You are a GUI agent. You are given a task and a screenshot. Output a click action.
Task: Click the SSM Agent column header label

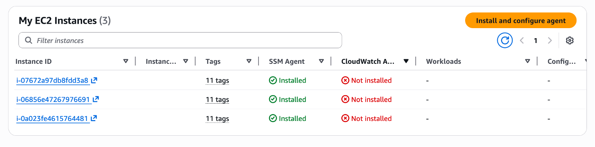coord(287,61)
